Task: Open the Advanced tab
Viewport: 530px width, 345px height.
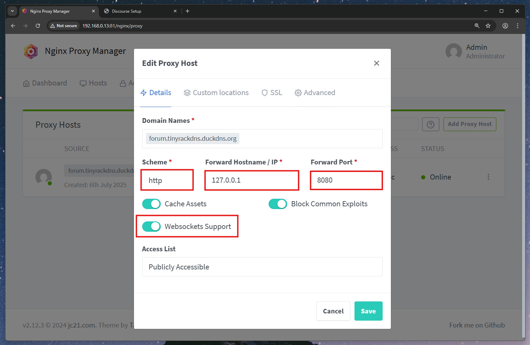Action: click(315, 93)
